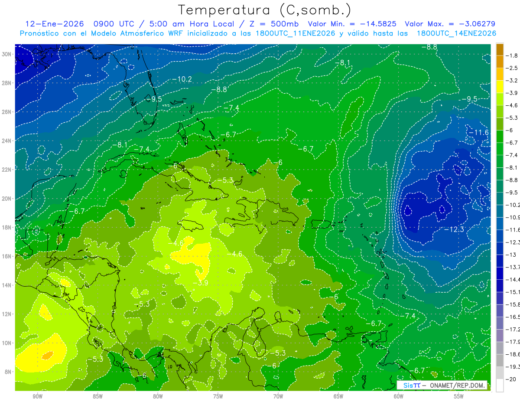Click the '-15.8' color scale label
Screen dimensions: 520x402
click(513, 305)
